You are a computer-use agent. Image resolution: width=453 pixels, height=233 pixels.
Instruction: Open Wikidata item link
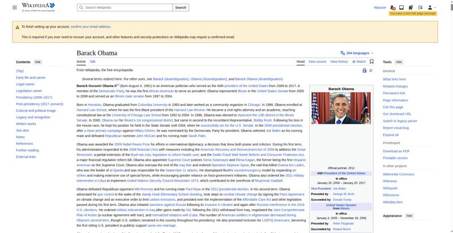pos(393,202)
